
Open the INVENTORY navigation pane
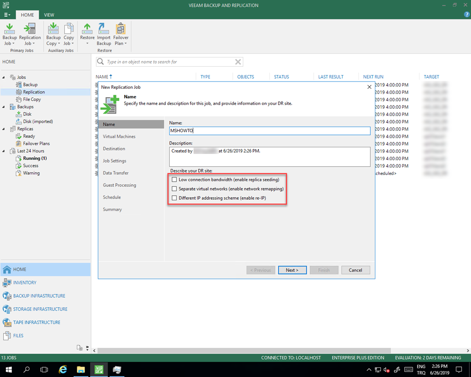click(46, 283)
